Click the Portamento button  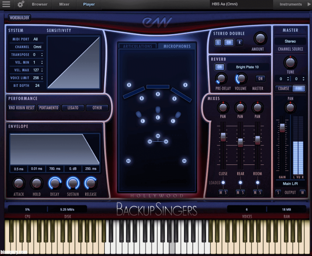[x=49, y=108]
